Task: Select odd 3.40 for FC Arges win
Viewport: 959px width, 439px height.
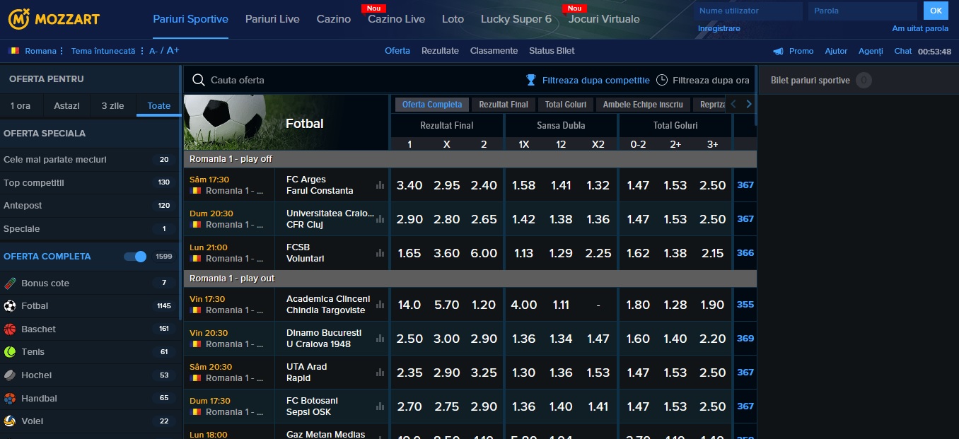Action: [409, 185]
